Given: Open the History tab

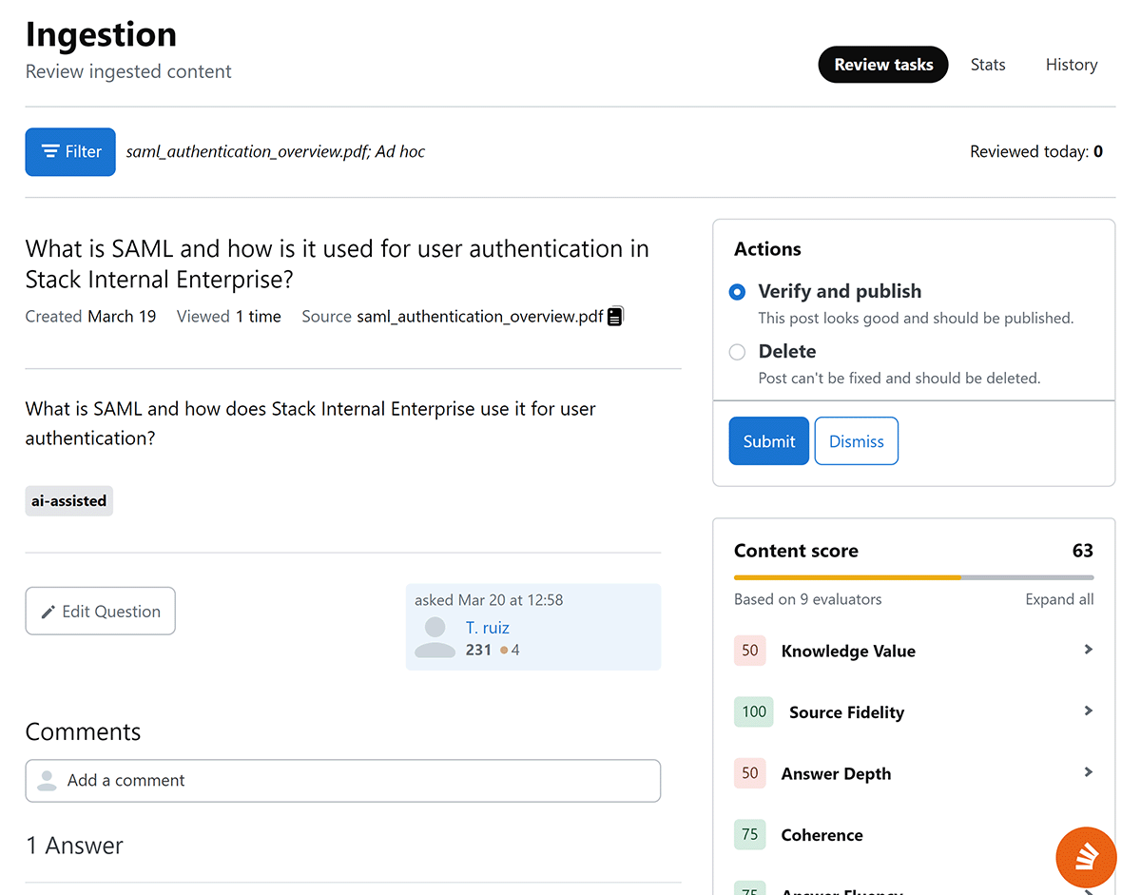Looking at the screenshot, I should 1071,65.
